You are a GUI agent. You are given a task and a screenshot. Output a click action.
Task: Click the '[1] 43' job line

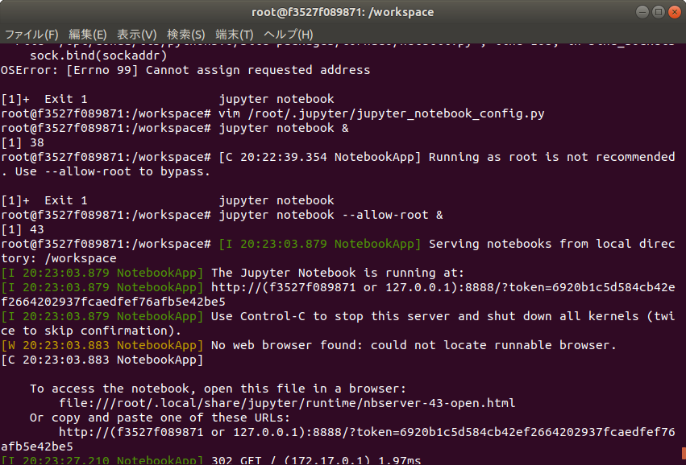click(23, 229)
